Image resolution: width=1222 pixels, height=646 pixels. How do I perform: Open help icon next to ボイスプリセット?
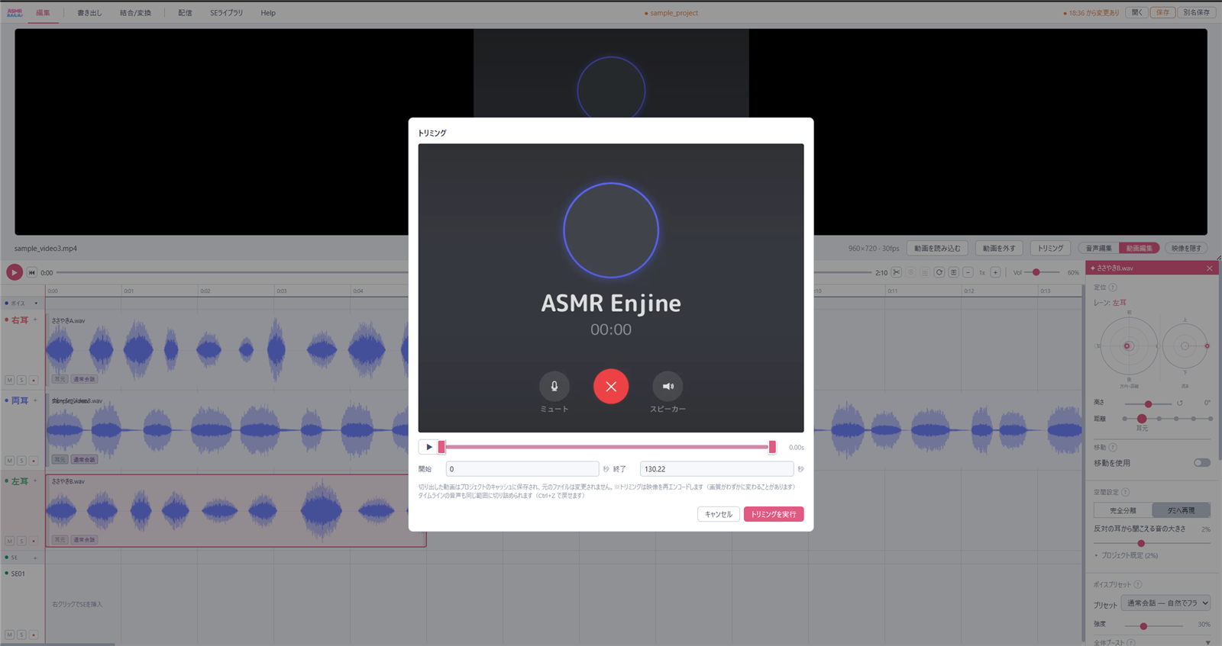point(1138,585)
